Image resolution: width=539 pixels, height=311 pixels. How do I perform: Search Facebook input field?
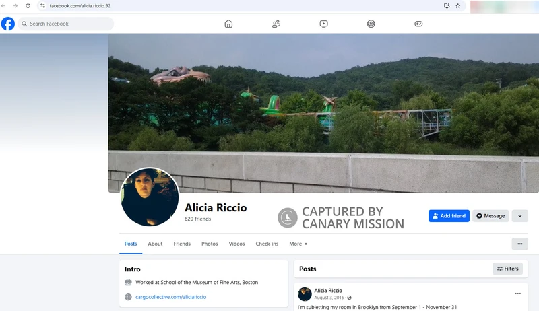(x=65, y=24)
